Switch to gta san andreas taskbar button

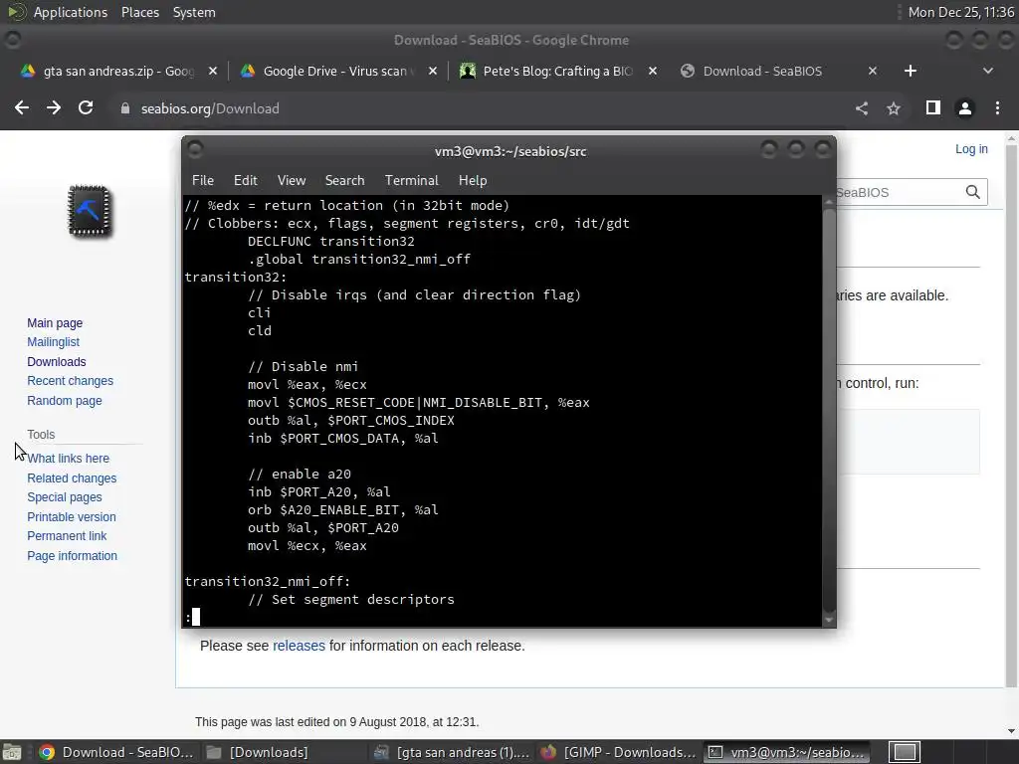coord(452,752)
